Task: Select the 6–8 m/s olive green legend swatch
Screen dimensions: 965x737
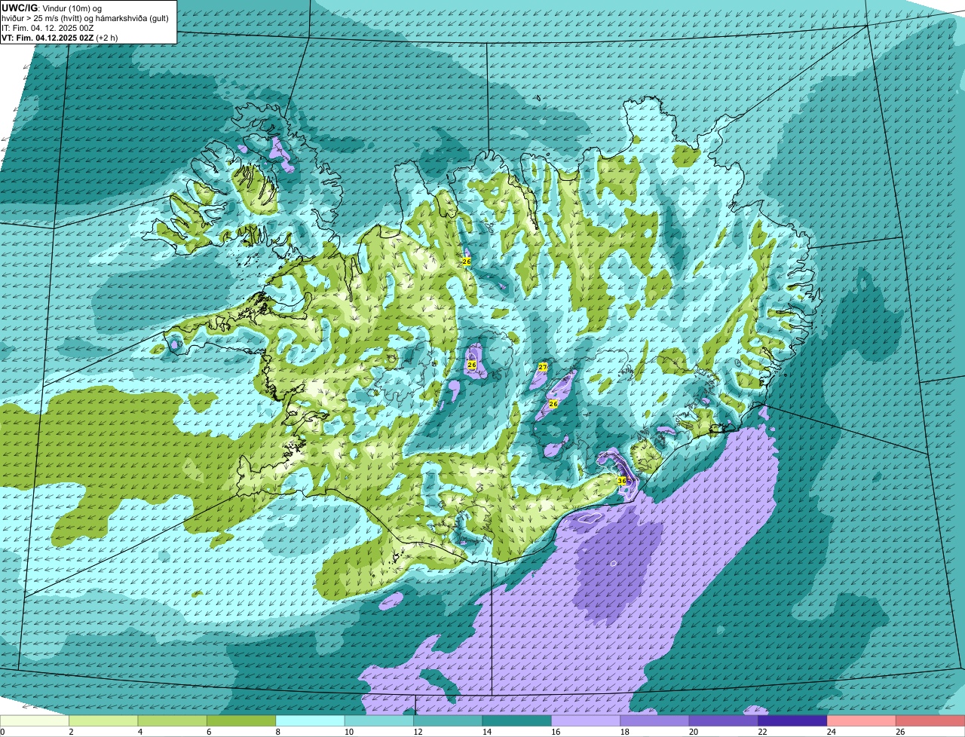Action: pos(241,721)
